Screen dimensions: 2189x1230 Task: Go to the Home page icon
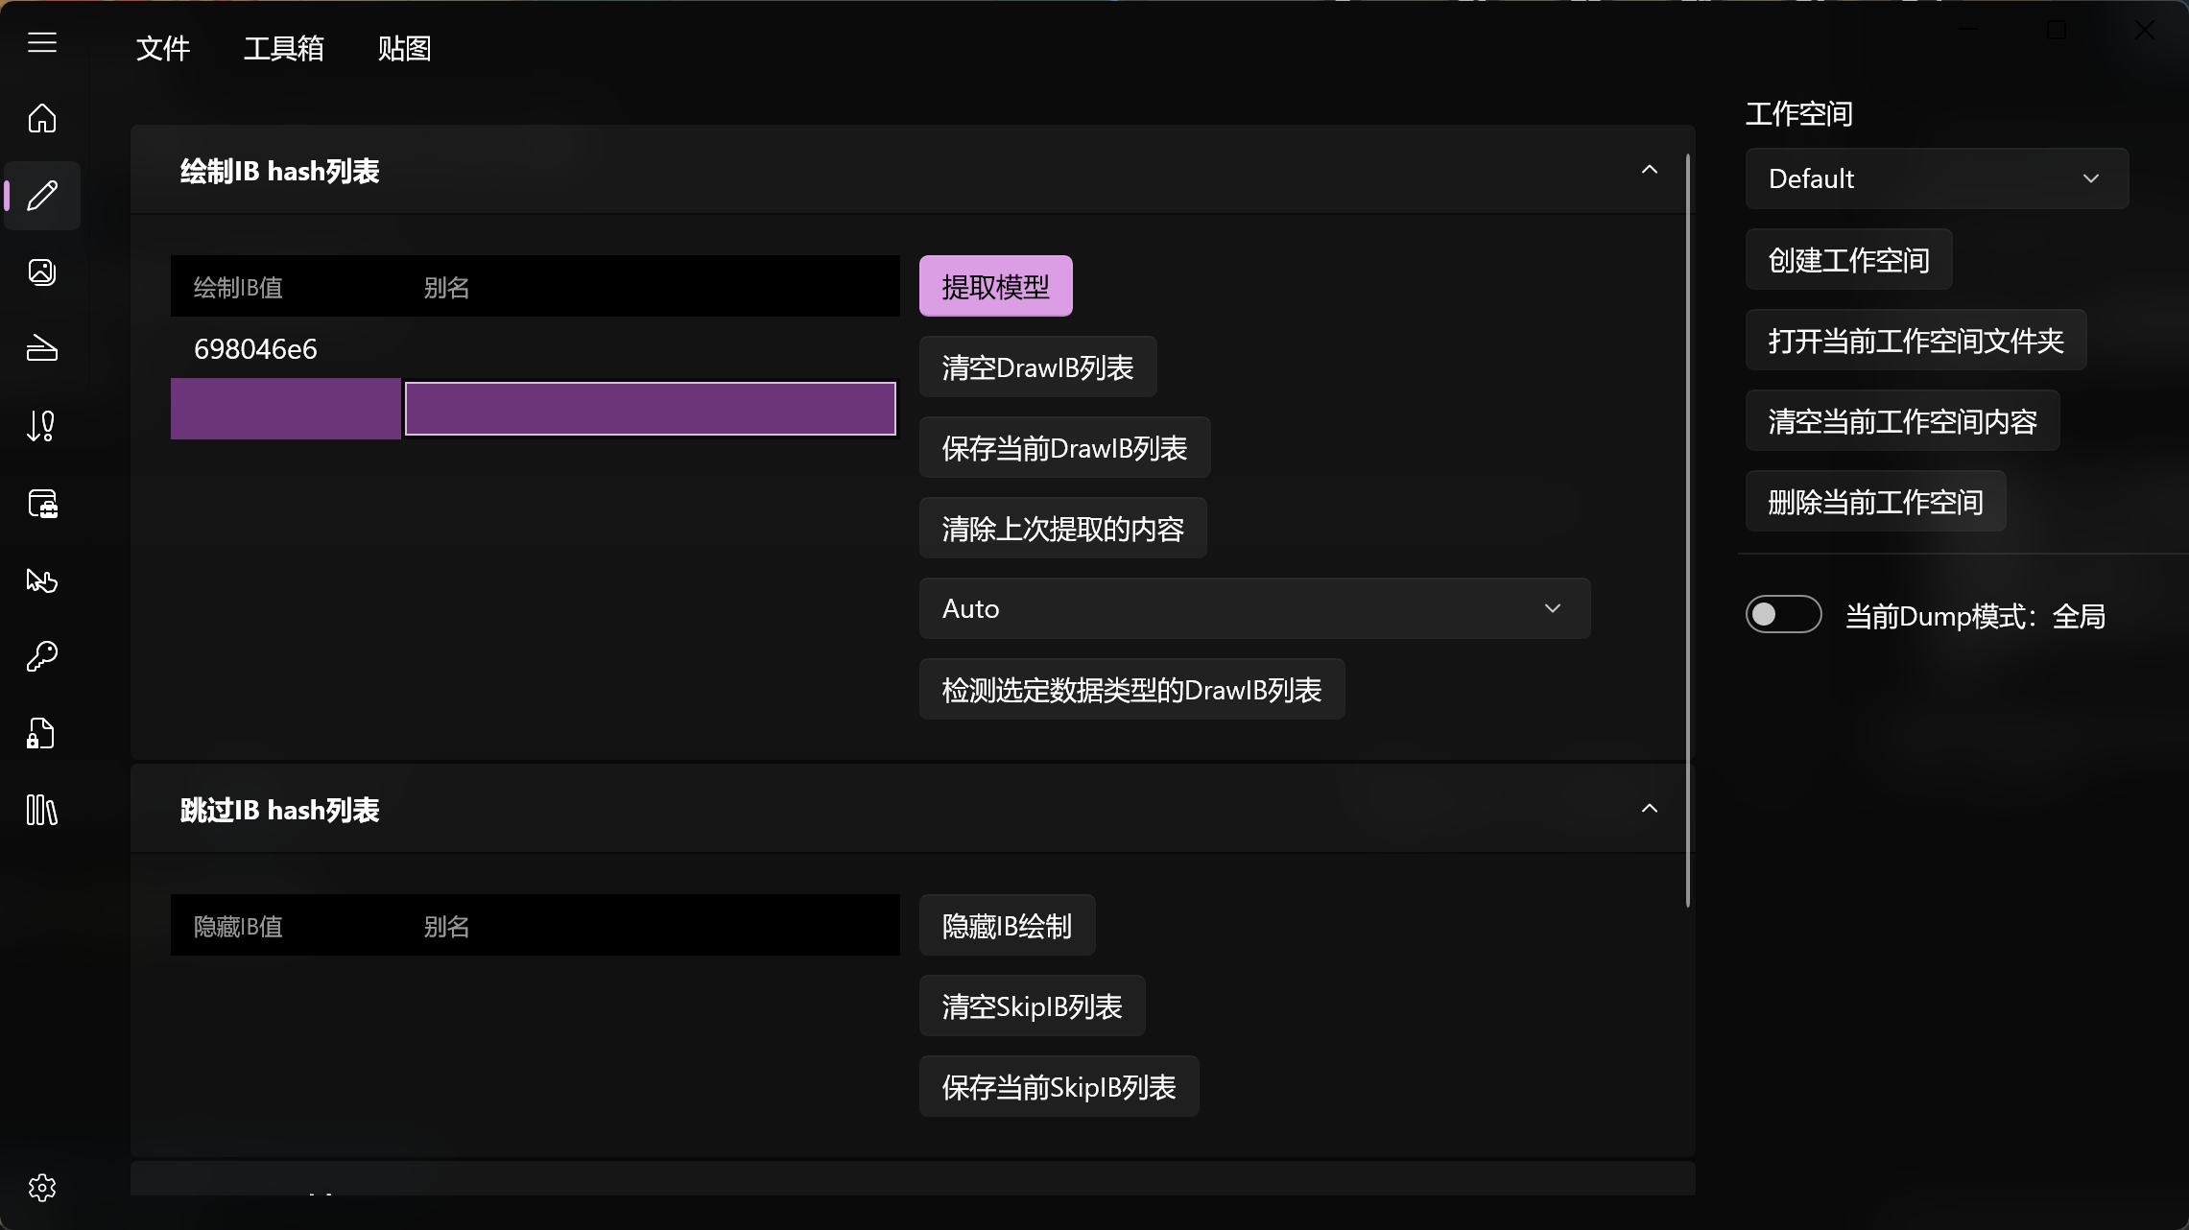tap(42, 118)
